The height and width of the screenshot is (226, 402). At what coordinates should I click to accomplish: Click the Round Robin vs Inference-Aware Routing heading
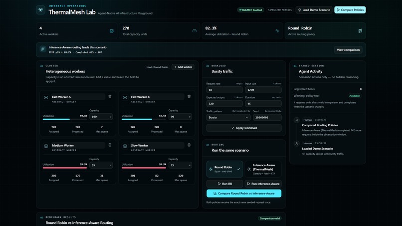[79, 223]
